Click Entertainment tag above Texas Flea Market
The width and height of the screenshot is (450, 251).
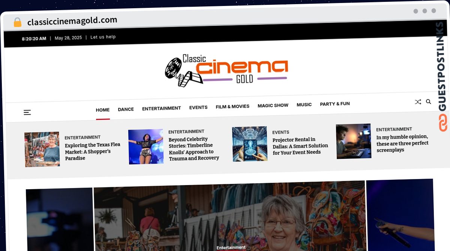(x=82, y=137)
